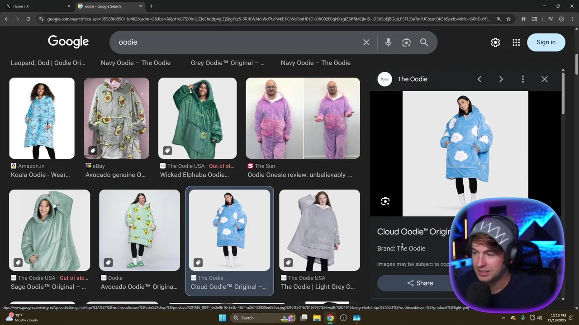Submit search with the magnifier icon
Image resolution: width=579 pixels, height=325 pixels.
coord(424,42)
